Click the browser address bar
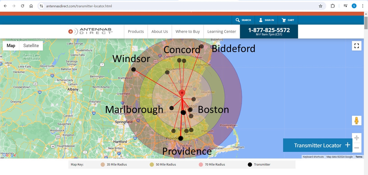 (174, 6)
